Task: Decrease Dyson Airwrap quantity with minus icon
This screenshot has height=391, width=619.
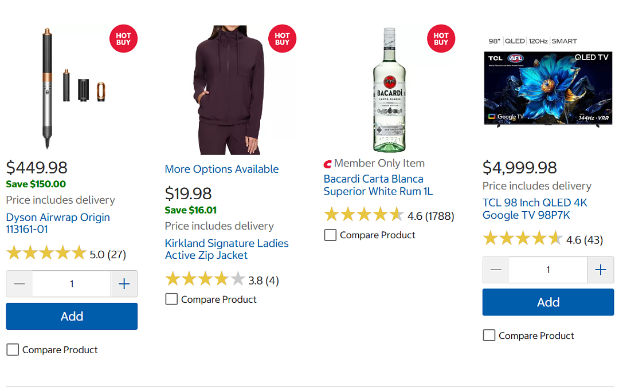Action: click(x=19, y=284)
